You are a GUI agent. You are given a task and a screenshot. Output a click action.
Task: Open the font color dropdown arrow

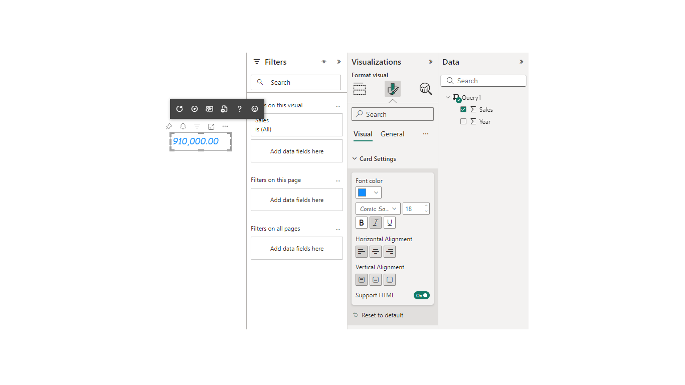click(x=376, y=192)
